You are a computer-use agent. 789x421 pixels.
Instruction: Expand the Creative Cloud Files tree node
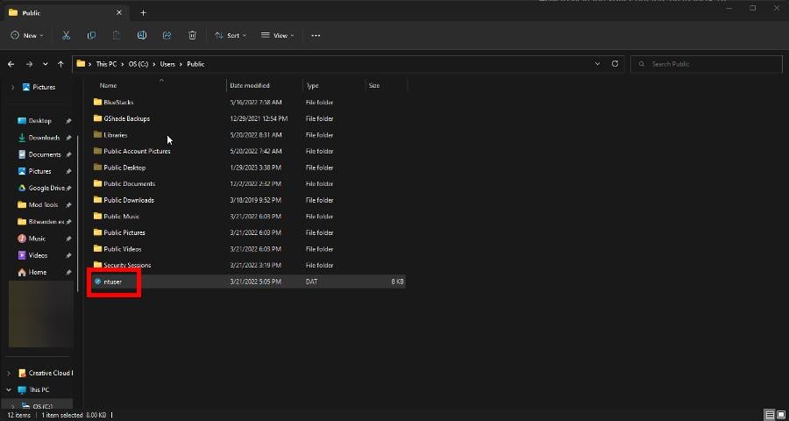point(9,373)
